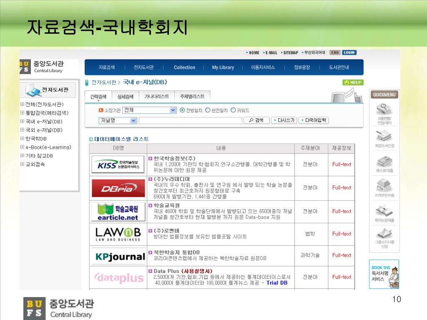
Task: Expand the 국외 e-저널(DB) tree item
Action: pos(22,130)
